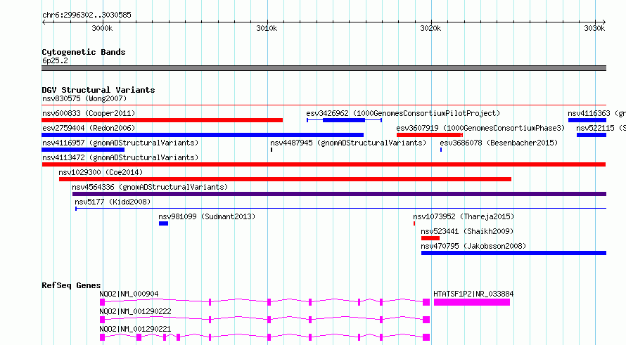Viewport: 626px width, 345px height.
Task: Click the last exon of NQO2|NM_001290222
Action: pyautogui.click(x=426, y=320)
